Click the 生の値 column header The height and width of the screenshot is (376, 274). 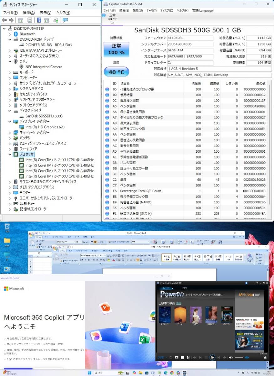tap(260, 83)
